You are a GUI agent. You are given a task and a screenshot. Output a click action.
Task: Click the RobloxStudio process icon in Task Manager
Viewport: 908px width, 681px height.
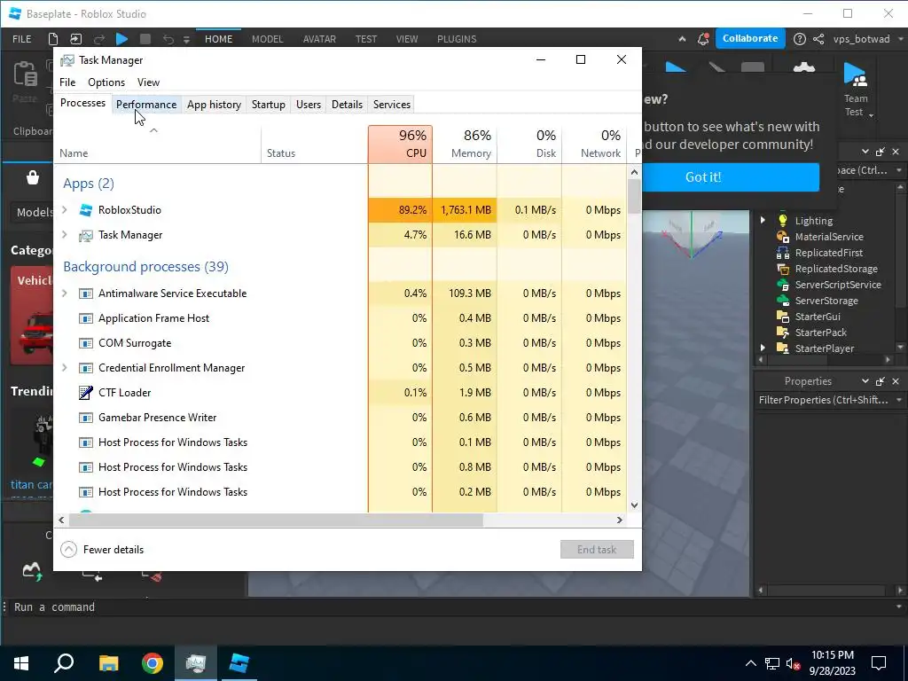pyautogui.click(x=86, y=209)
